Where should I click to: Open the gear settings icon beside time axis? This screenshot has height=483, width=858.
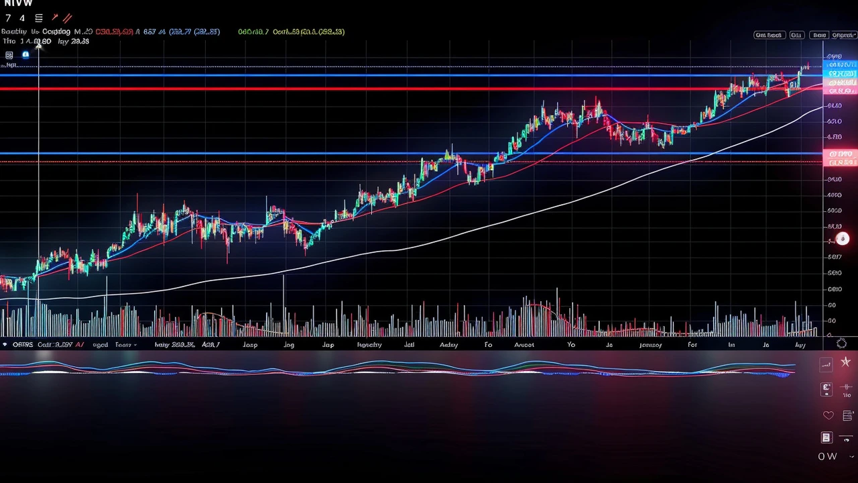[x=841, y=343]
